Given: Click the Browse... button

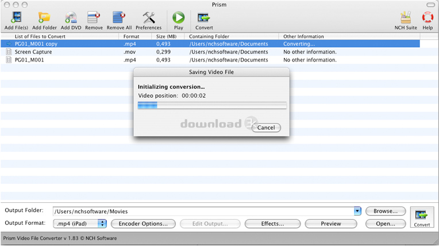Looking at the screenshot, I should pos(386,211).
